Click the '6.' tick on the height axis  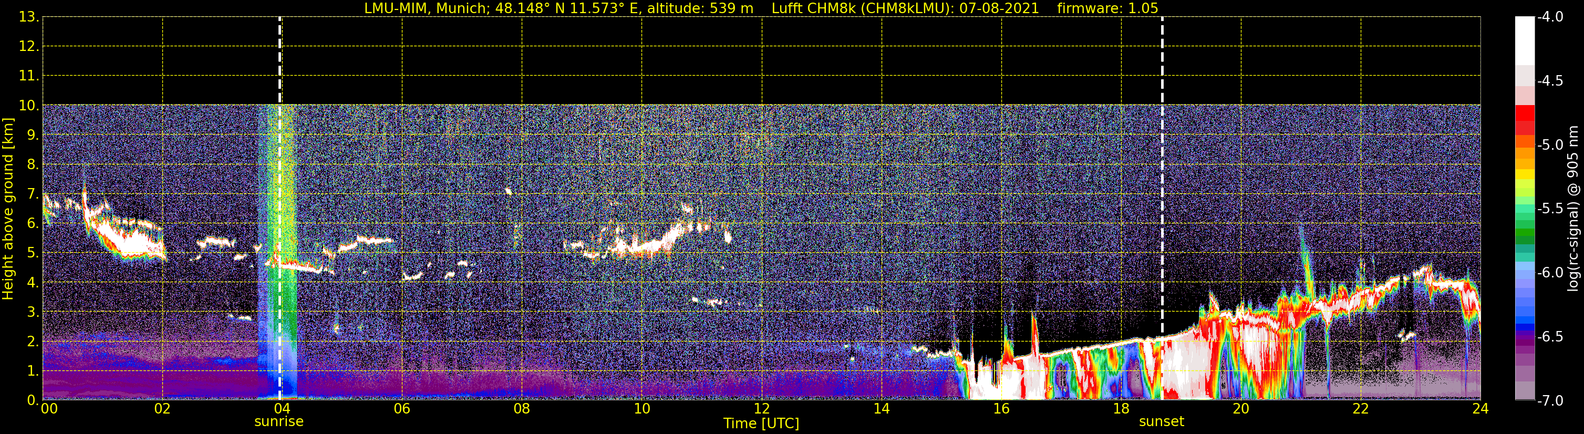[33, 224]
